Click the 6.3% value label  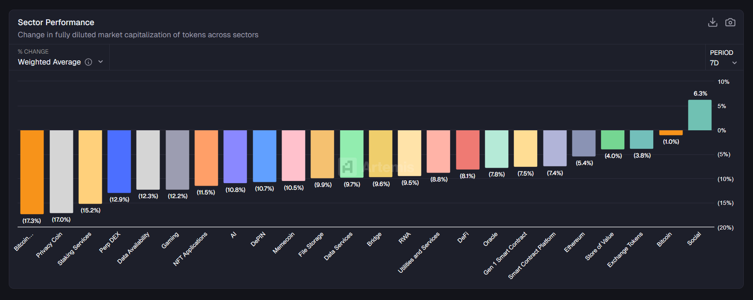(x=700, y=93)
